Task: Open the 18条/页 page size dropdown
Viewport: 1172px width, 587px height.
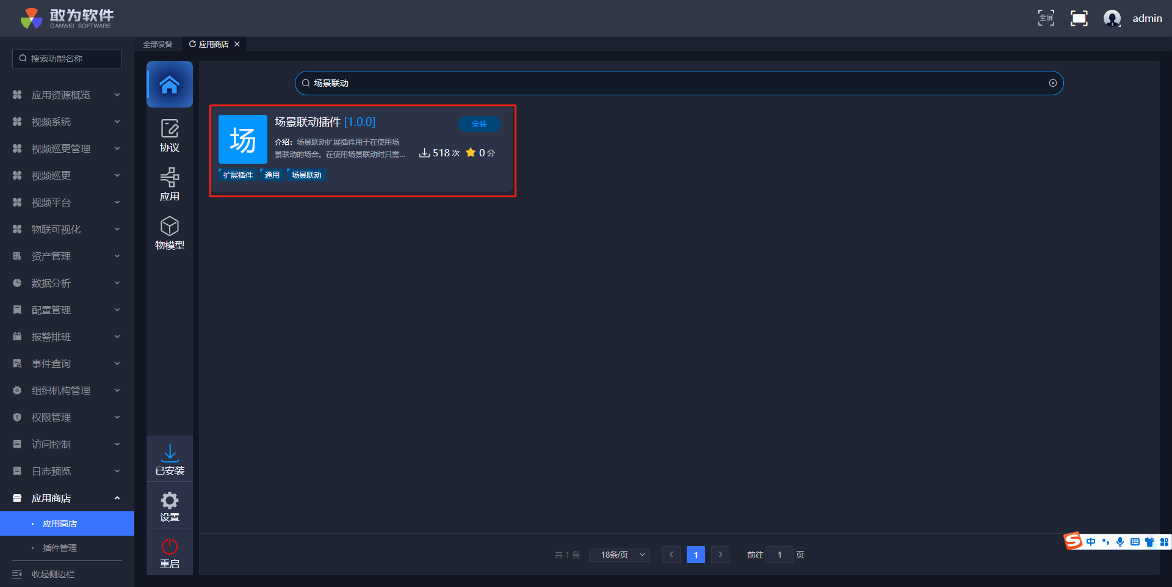Action: 620,555
